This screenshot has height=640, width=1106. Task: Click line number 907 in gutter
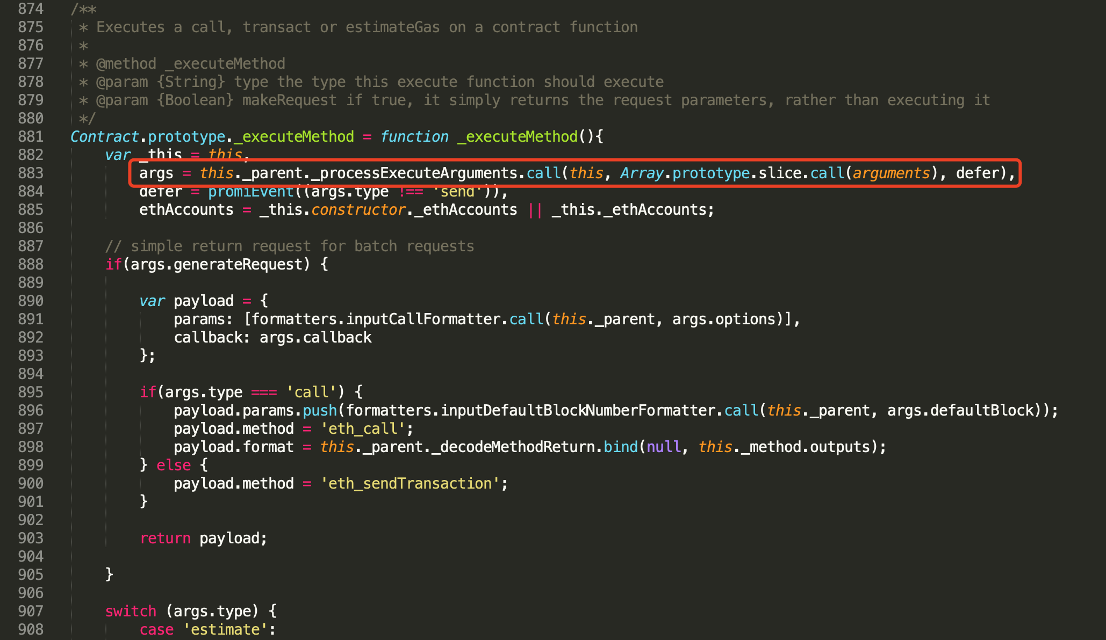pyautogui.click(x=31, y=611)
